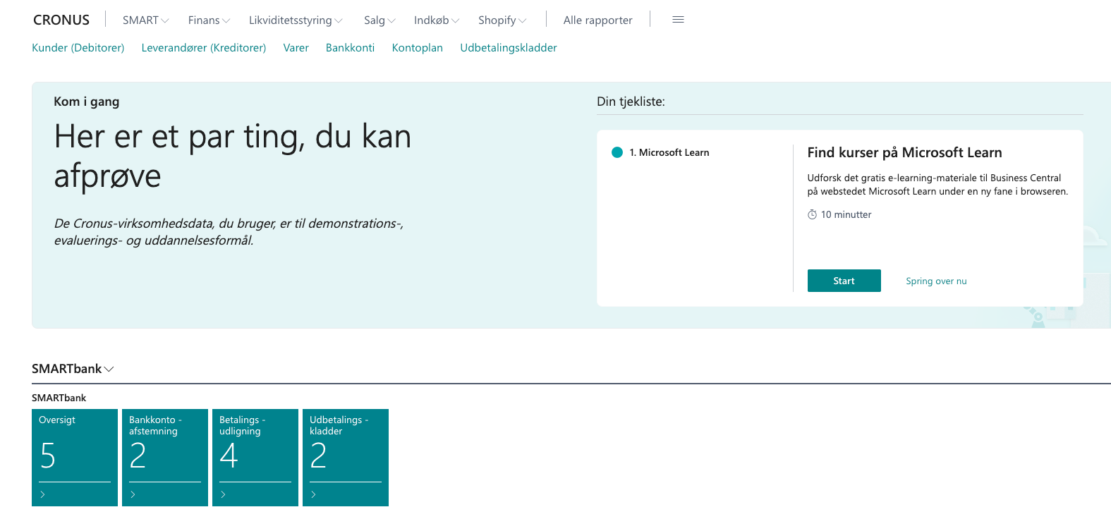Expand the SMART menu

coord(145,20)
